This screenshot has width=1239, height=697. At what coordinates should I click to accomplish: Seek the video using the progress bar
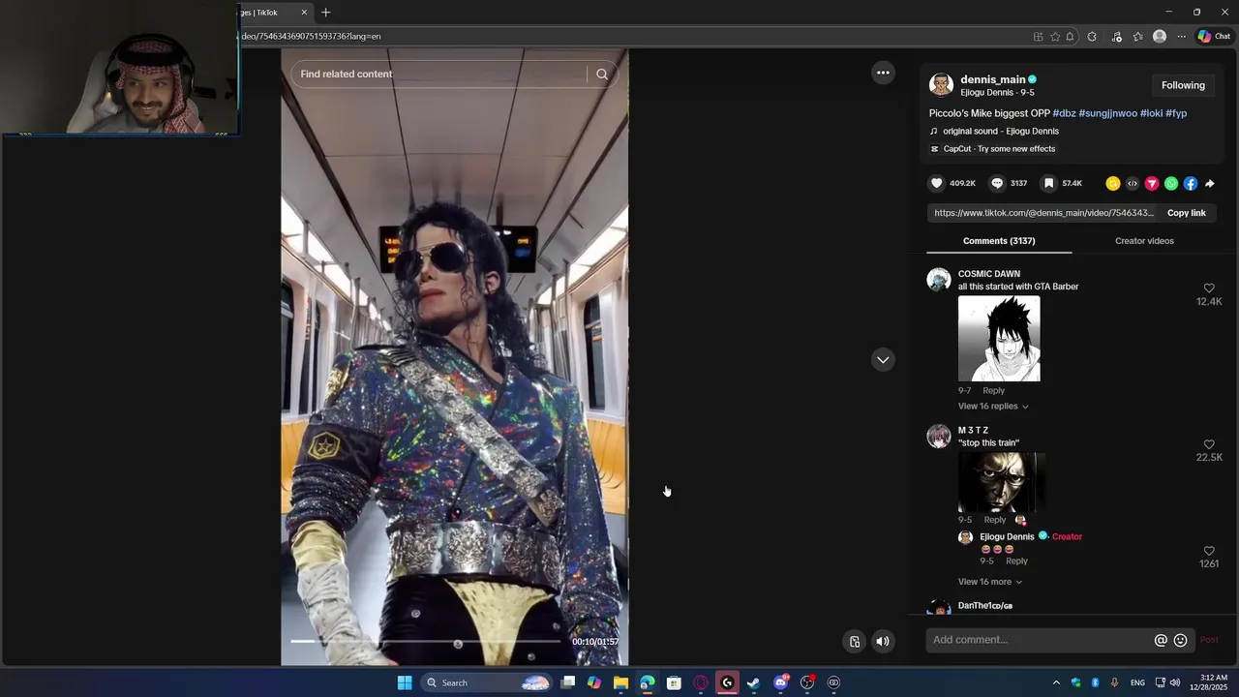tap(425, 641)
